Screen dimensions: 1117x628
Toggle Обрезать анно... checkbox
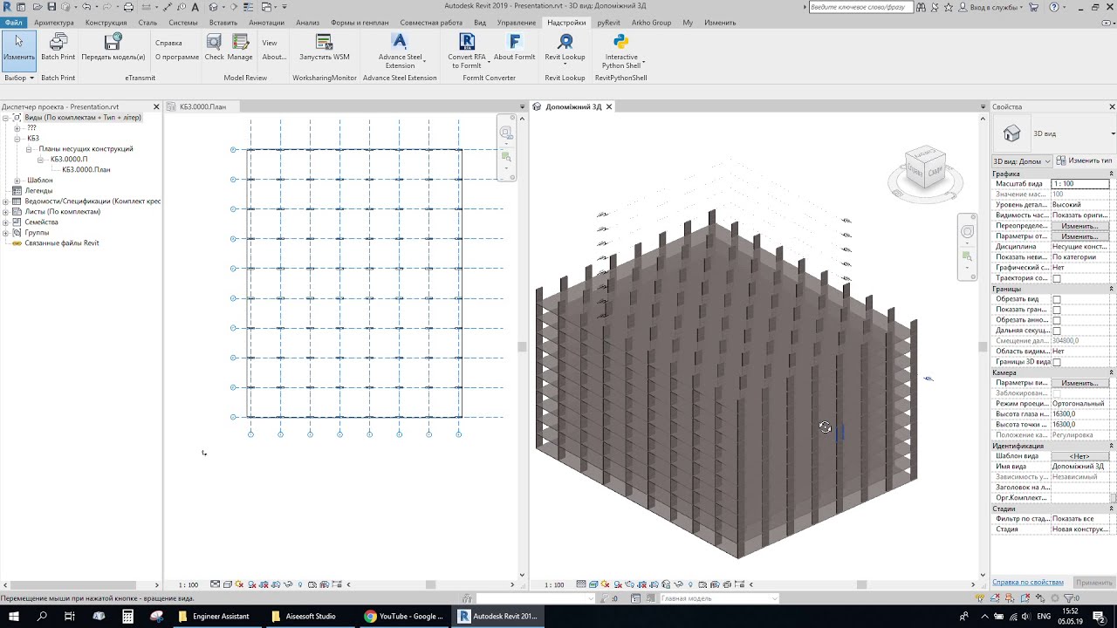click(x=1057, y=320)
